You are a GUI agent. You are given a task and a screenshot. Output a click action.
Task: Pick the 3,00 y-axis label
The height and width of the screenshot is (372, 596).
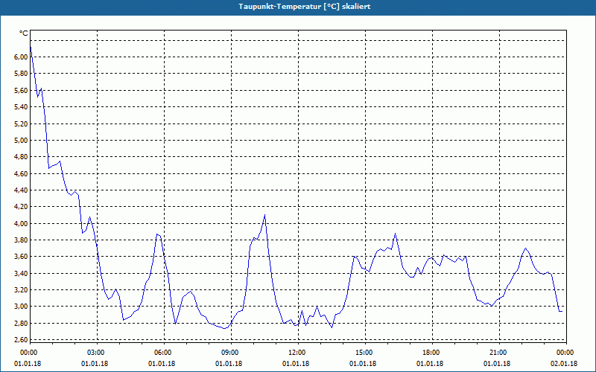pos(21,307)
